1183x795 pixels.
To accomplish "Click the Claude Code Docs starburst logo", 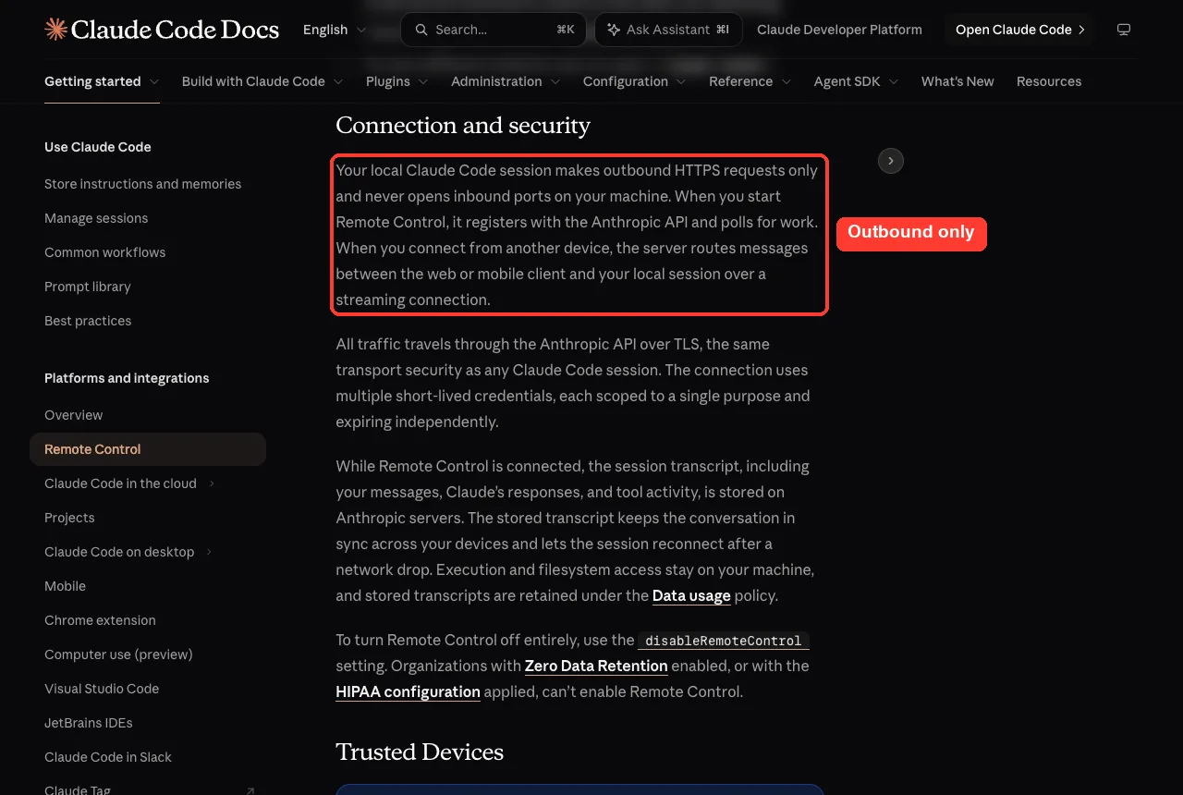I will coord(55,30).
